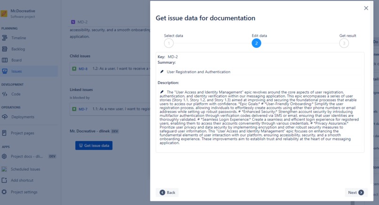Open the MD-8 child issue link
The height and width of the screenshot is (205, 379).
[83, 69]
